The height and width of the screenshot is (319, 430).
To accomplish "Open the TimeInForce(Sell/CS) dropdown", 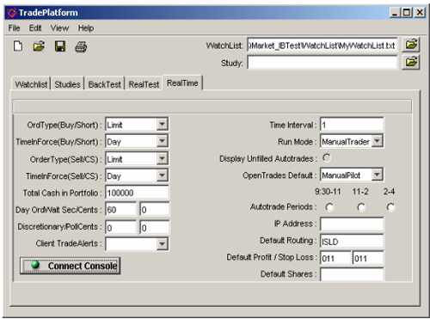I will pos(162,175).
